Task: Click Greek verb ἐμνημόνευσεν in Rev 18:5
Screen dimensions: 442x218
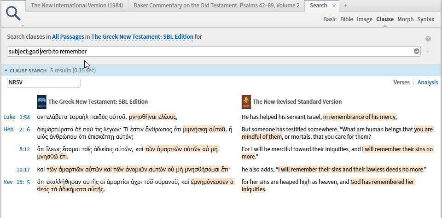Action: (x=210, y=182)
